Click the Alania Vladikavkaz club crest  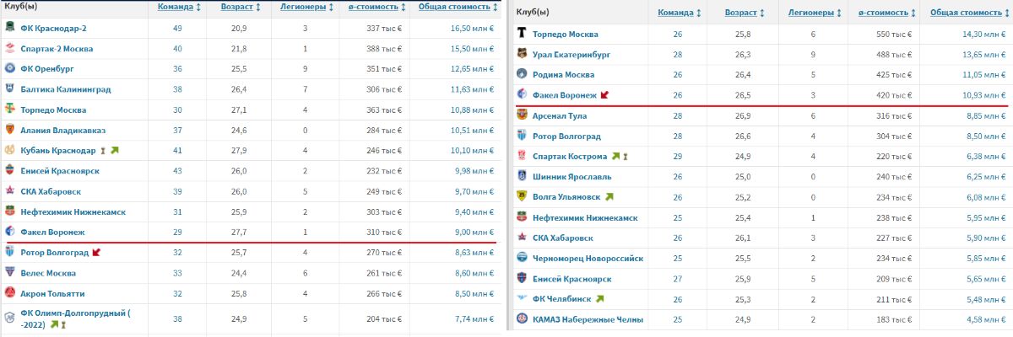pyautogui.click(x=9, y=130)
